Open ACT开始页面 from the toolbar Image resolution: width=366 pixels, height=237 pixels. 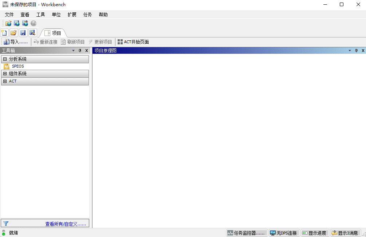tap(133, 42)
